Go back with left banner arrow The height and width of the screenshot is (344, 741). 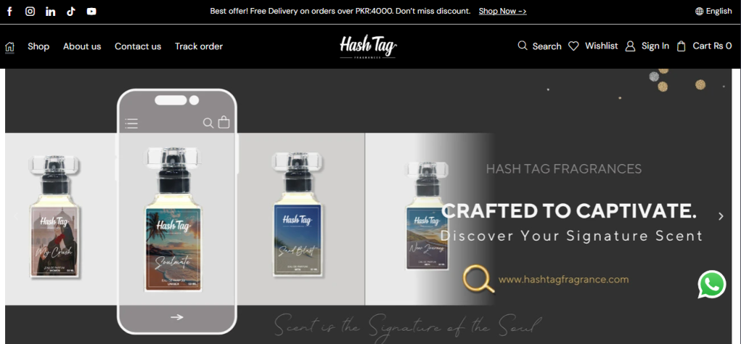(x=16, y=216)
